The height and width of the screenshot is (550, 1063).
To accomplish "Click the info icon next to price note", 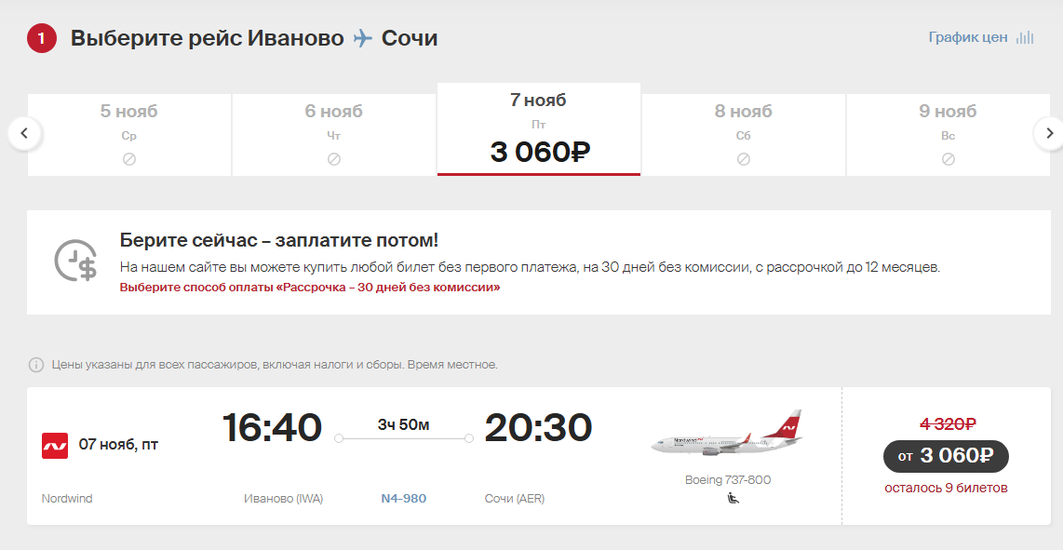I will click(x=36, y=365).
